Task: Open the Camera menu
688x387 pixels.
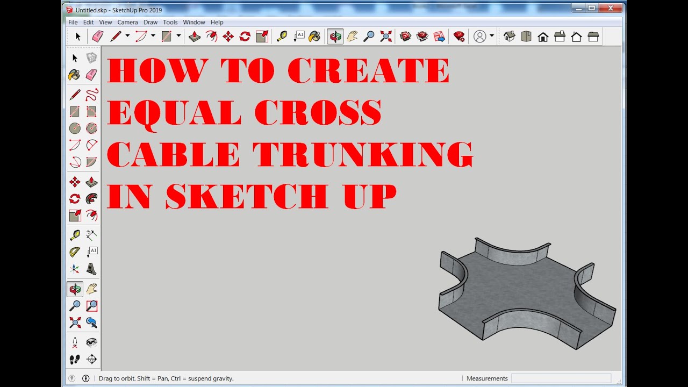Action: point(127,23)
